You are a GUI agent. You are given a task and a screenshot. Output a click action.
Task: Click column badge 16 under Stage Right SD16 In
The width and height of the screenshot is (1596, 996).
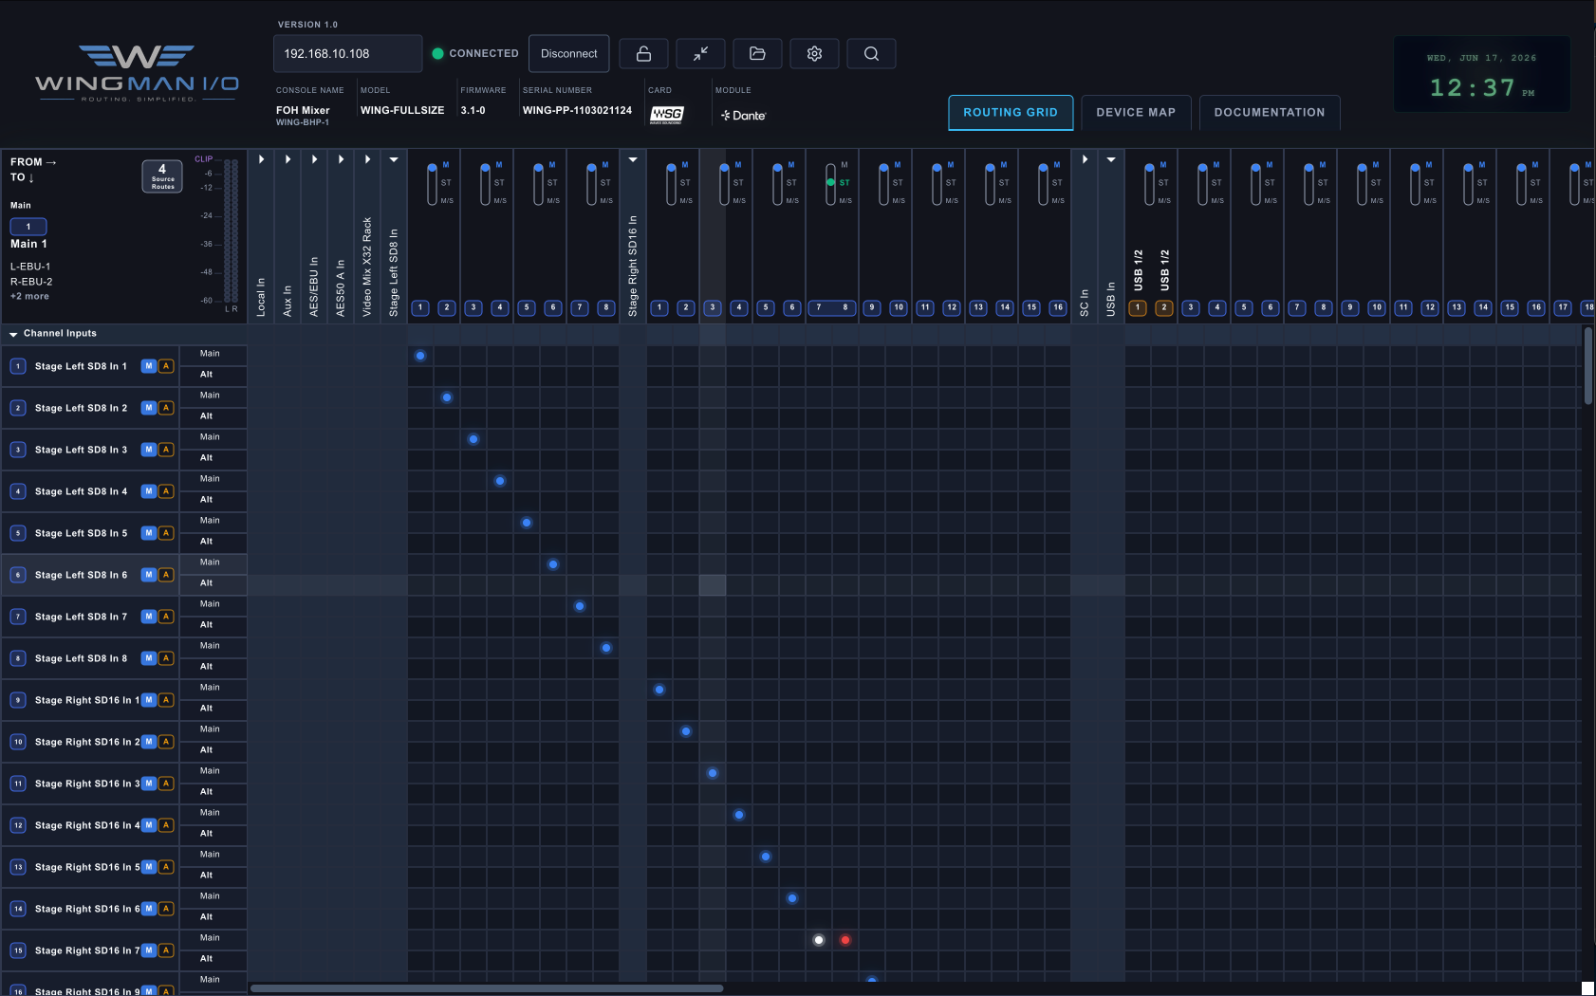1058,307
